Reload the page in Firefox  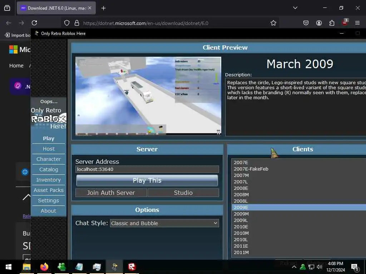(x=34, y=23)
